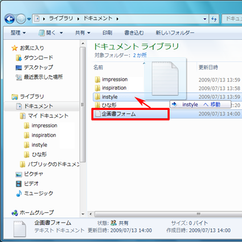Sort by 更新日時 column header
The image size is (242, 242).
[x=208, y=67]
